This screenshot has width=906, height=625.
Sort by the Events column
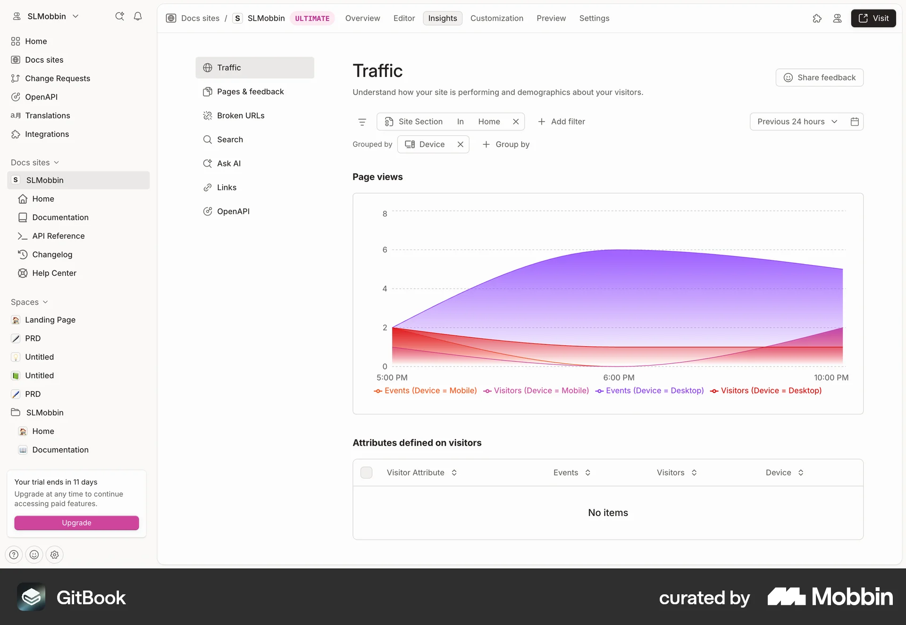(x=572, y=473)
